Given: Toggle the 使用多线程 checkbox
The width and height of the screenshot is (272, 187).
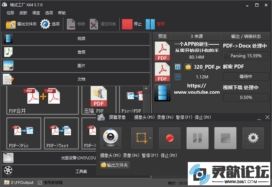Looking at the screenshot, I should pyautogui.click(x=40, y=182).
